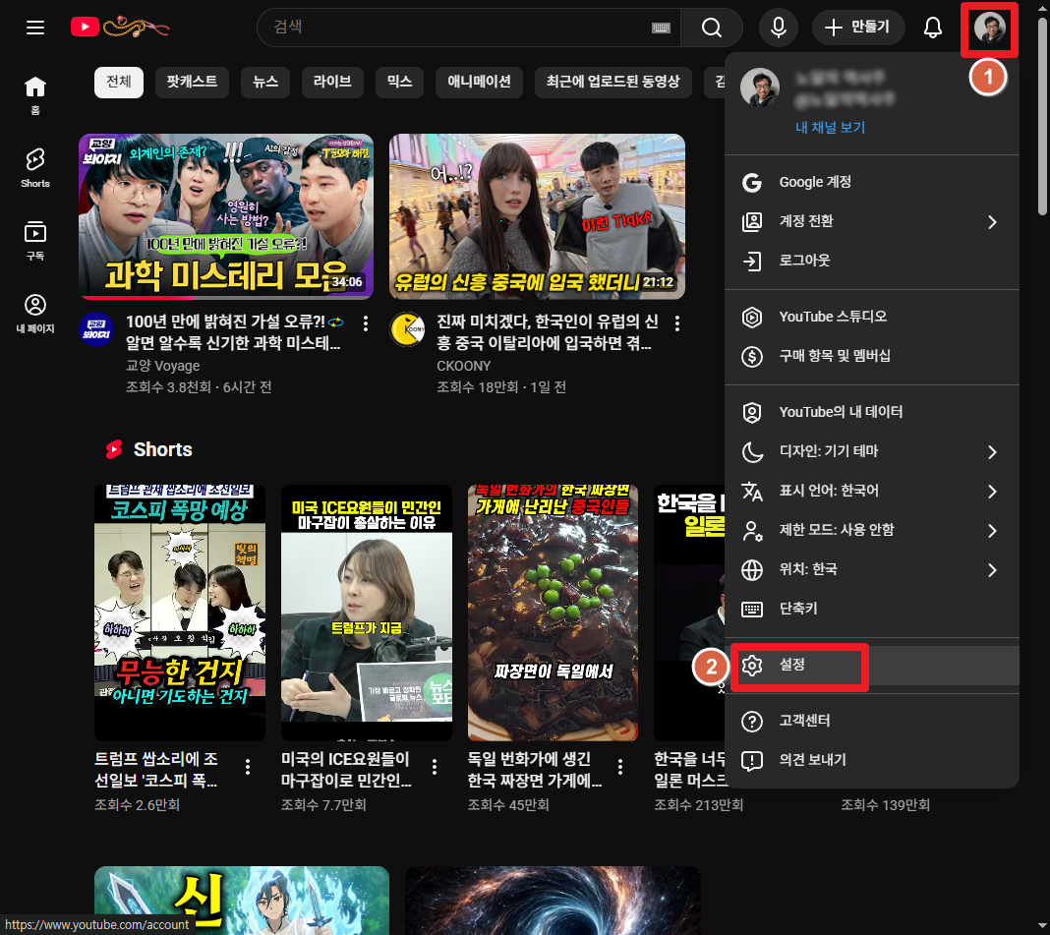Open the 과학 미스테리 모음 video thumbnail
Screen dimensions: 1050x935
coord(225,216)
